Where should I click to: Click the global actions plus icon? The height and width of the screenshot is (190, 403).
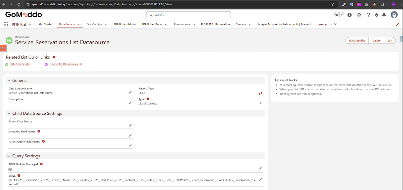click(349, 15)
